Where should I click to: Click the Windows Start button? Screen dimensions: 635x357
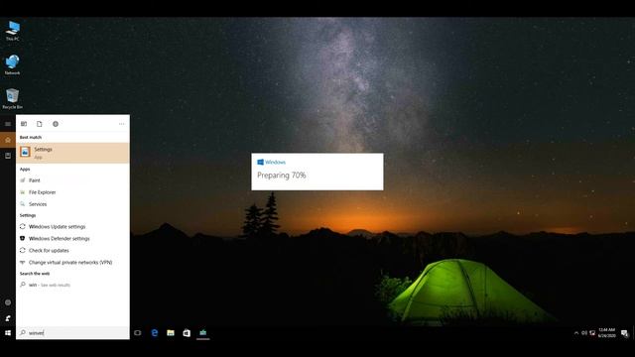coord(8,333)
